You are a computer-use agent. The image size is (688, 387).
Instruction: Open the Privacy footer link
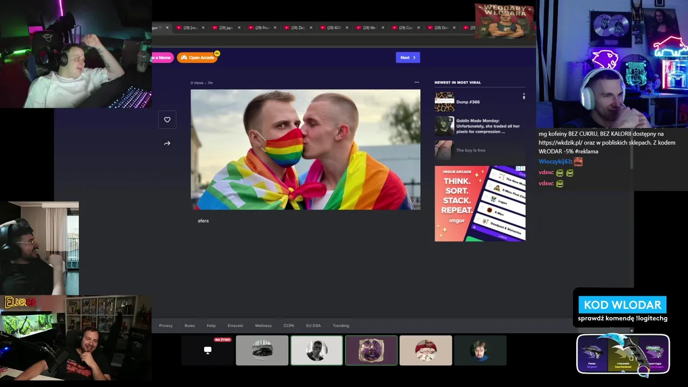point(166,326)
